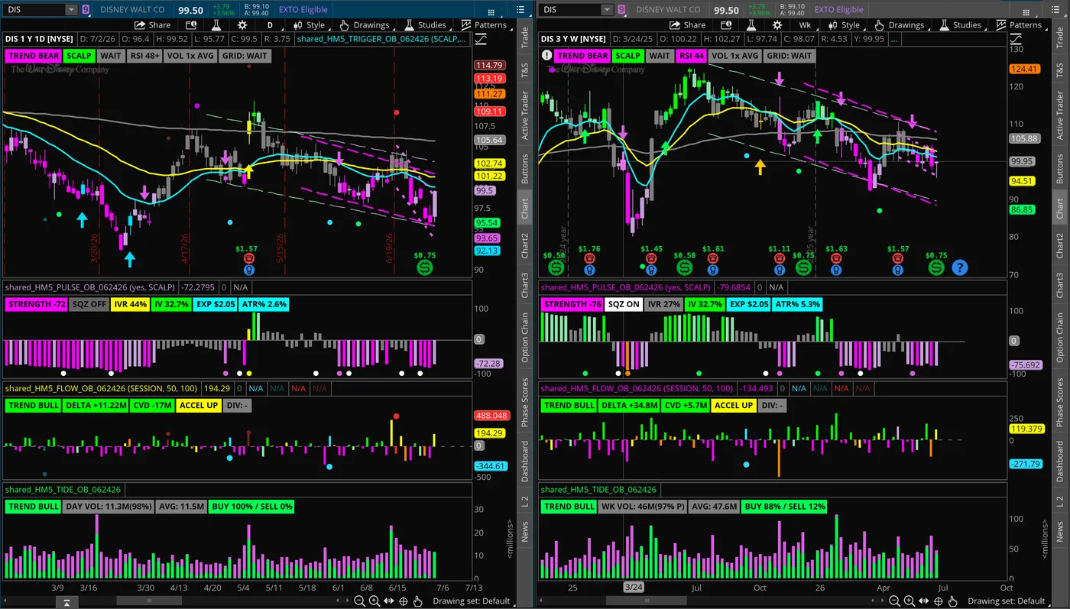Open Phase Scores tab on left sidebar
This screenshot has height=609, width=1070.
pyautogui.click(x=524, y=402)
